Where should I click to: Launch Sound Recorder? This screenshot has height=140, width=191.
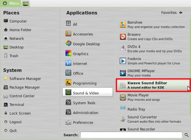click(x=153, y=129)
